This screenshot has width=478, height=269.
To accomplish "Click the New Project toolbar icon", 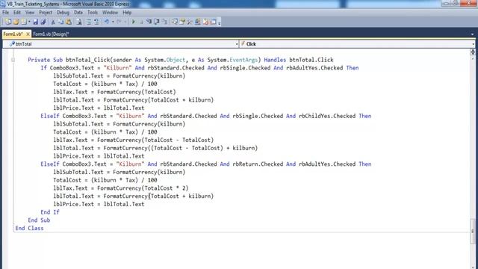I will [x=8, y=22].
